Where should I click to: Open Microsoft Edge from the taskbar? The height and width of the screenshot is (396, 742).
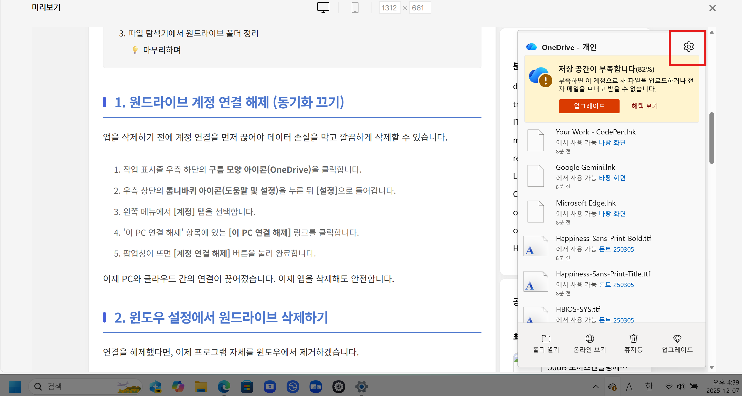pyautogui.click(x=224, y=387)
